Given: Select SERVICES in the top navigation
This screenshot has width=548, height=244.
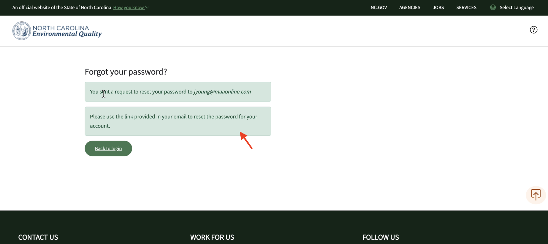Looking at the screenshot, I should click(466, 8).
